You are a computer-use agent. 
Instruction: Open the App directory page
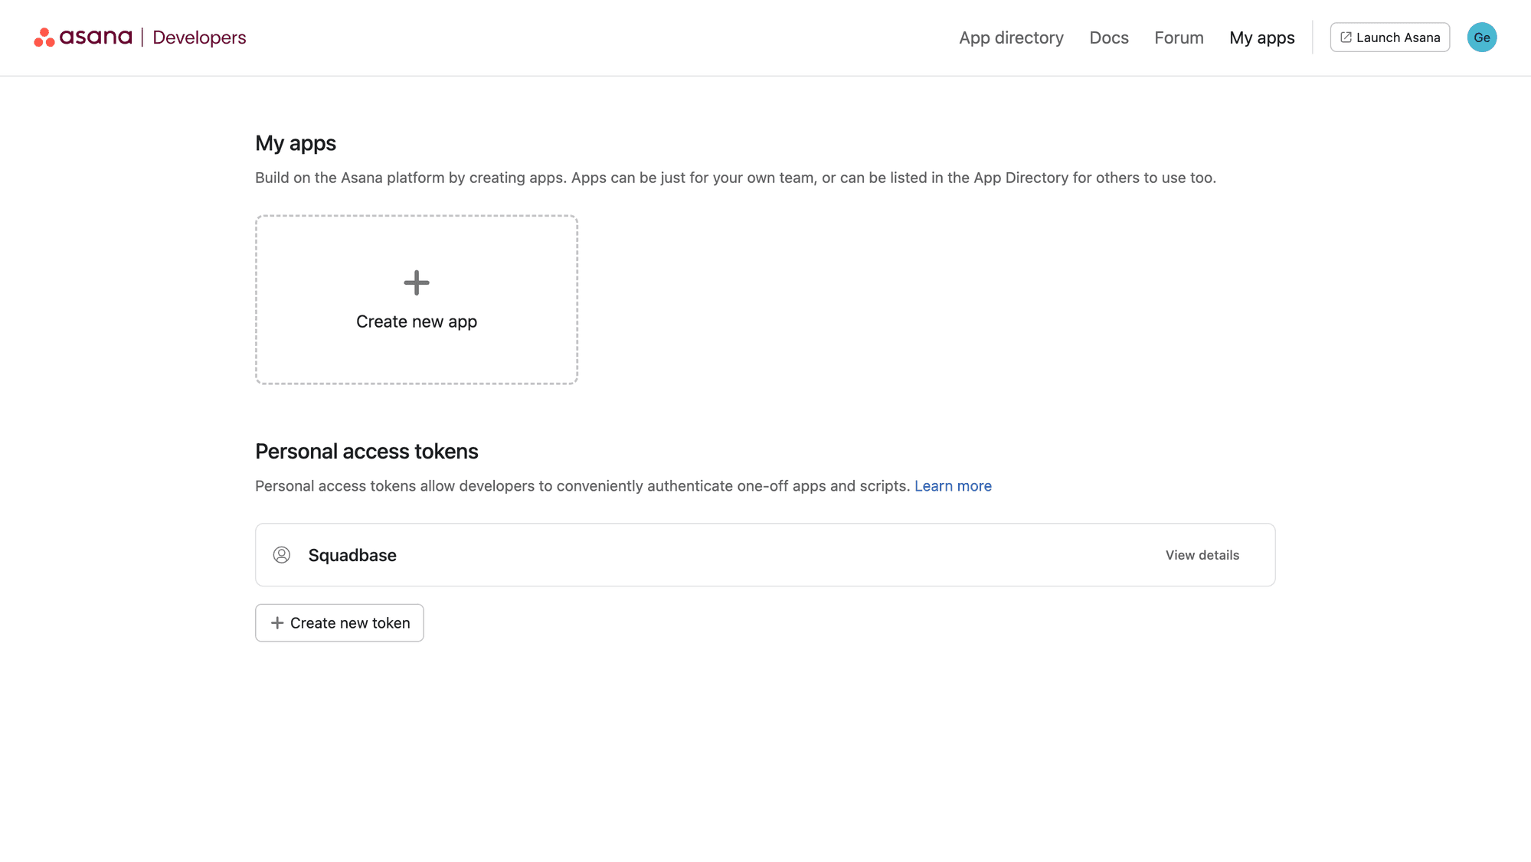tap(1010, 37)
